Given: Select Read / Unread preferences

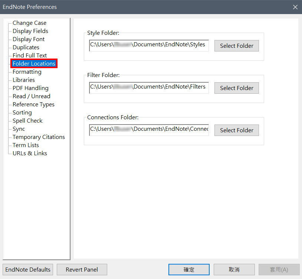Looking at the screenshot, I should click(x=32, y=96).
